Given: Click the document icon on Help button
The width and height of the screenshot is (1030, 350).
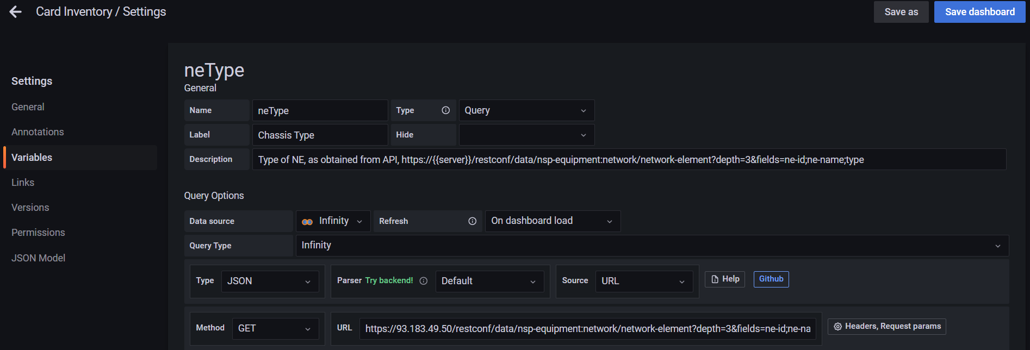Looking at the screenshot, I should [715, 279].
